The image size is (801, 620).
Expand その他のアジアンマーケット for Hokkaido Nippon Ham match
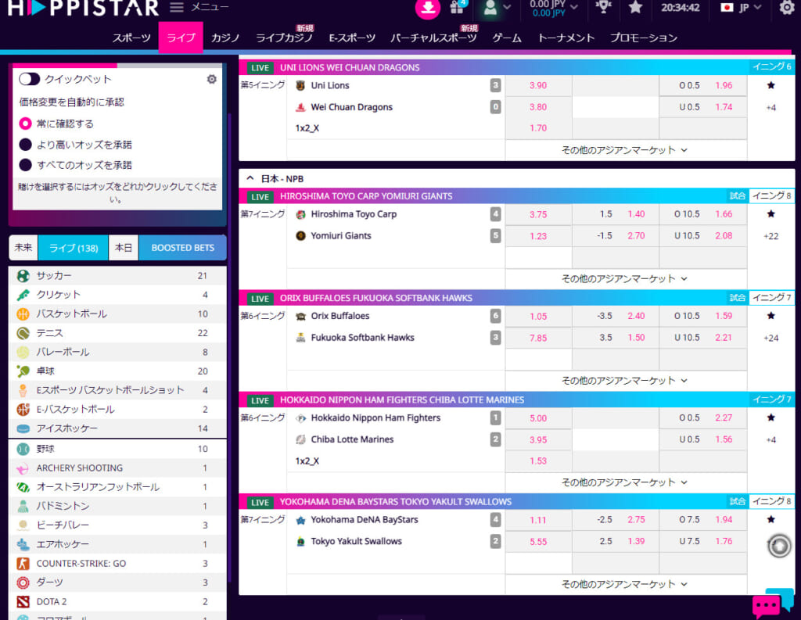click(624, 482)
